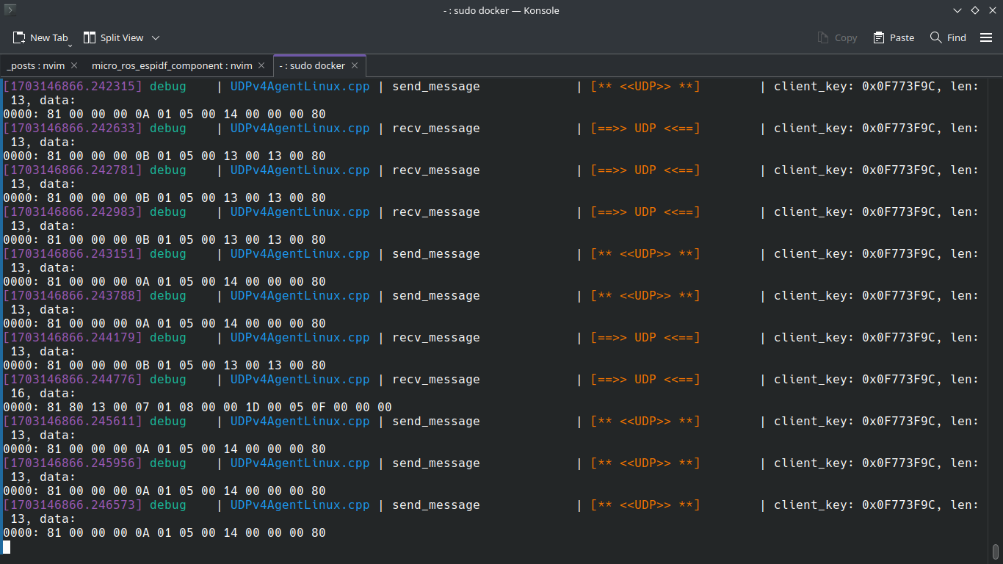1003x564 pixels.
Task: Open the Find search bar
Action: coord(948,37)
